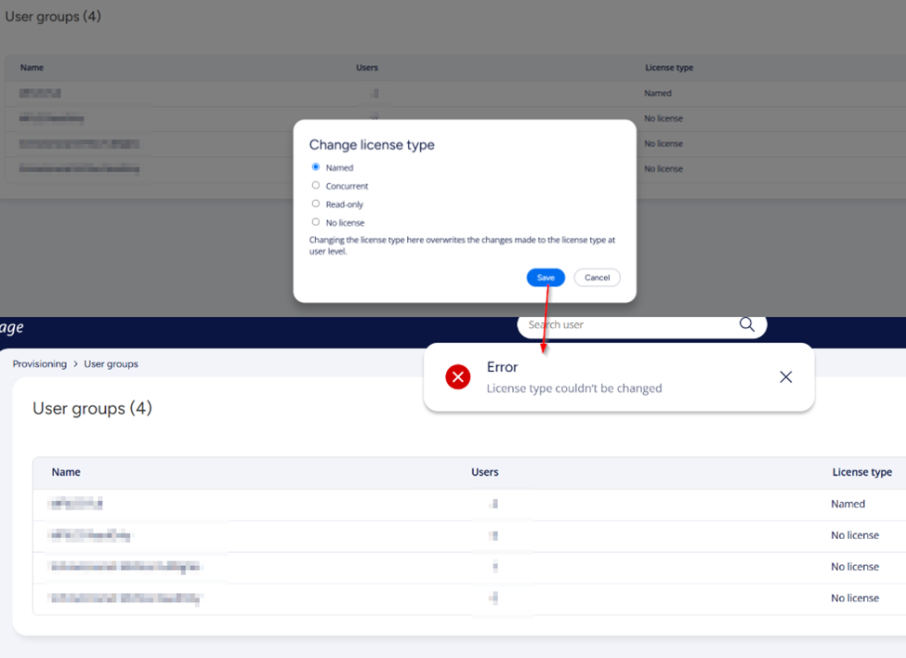Click the breadcrumb chevron separator

click(x=75, y=364)
